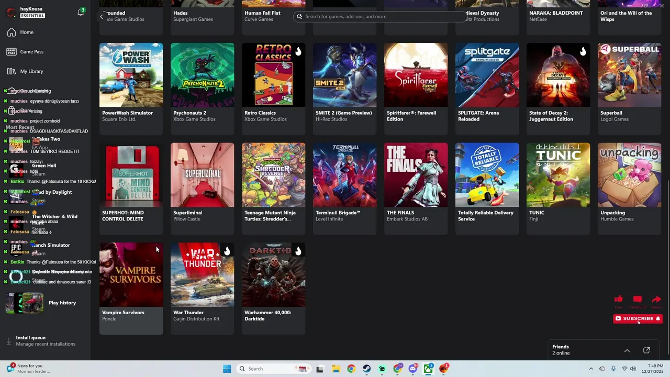
Task: Select the War Thunder game tile
Action: coord(202,289)
